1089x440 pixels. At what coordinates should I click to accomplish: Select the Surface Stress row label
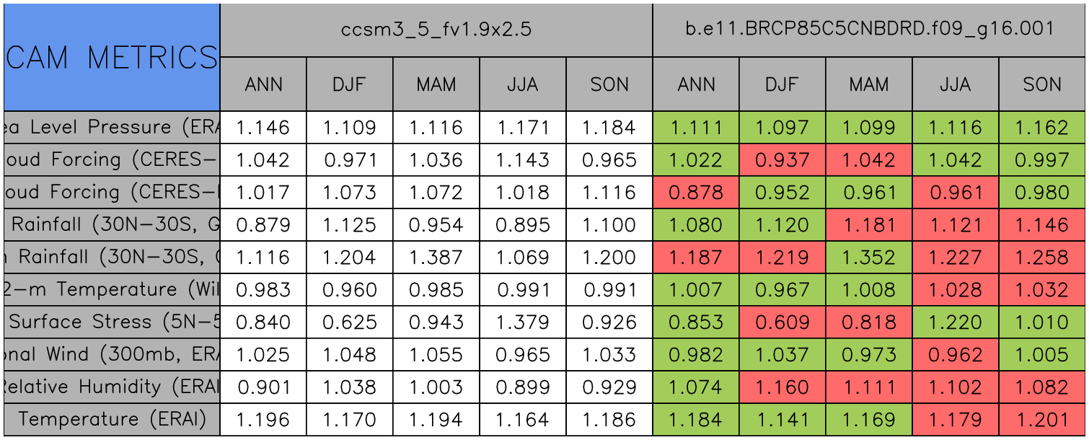click(x=111, y=322)
